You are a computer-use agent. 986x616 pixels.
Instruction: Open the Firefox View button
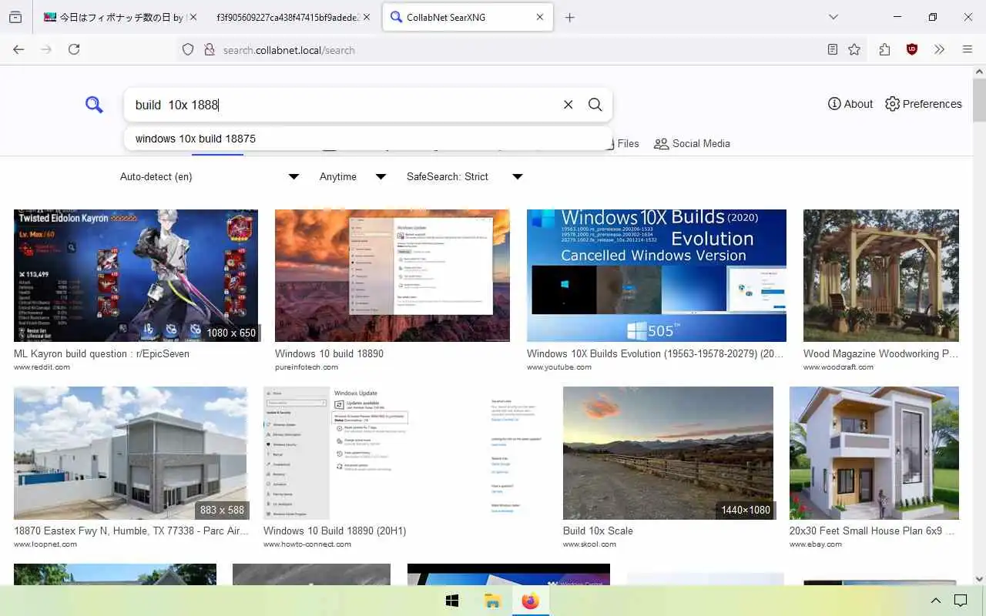pyautogui.click(x=15, y=17)
